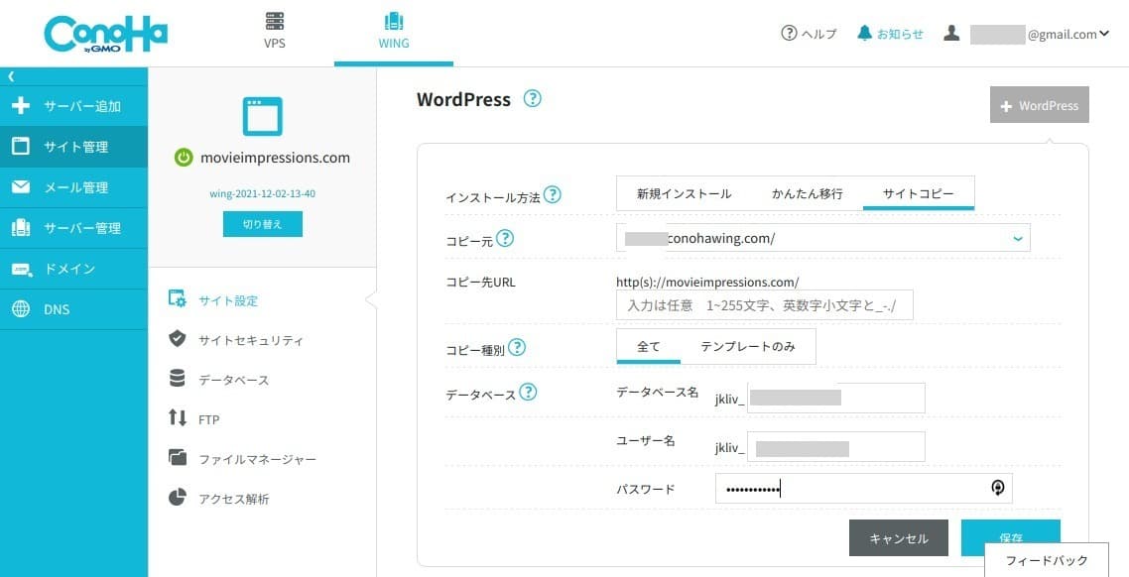Open the VPS tab
Image resolution: width=1129 pixels, height=577 pixels.
click(275, 30)
